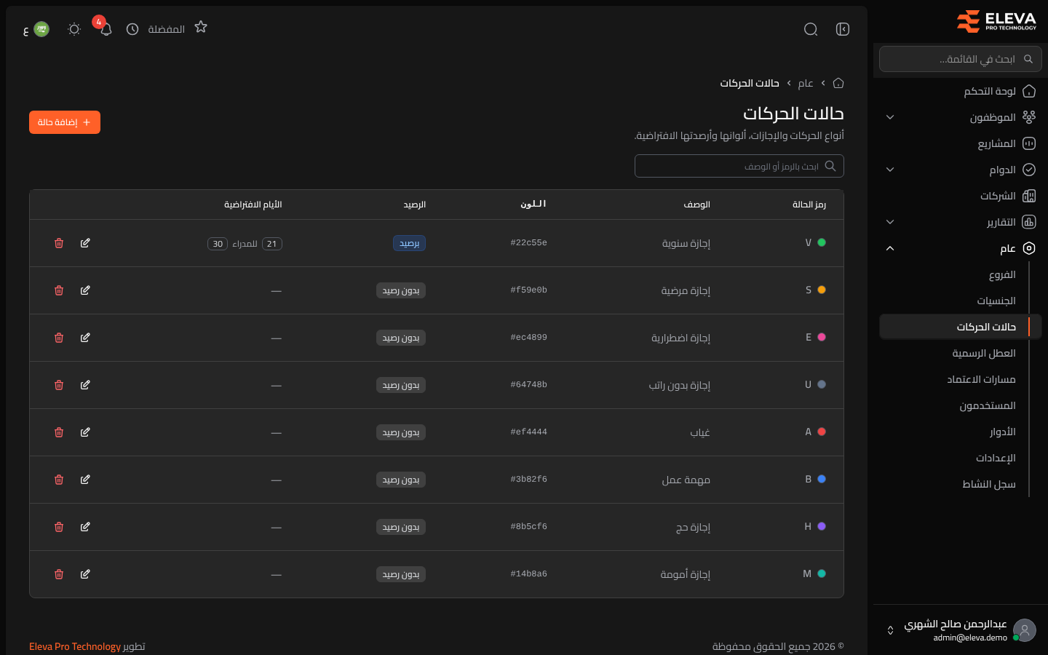
Task: Delete the إجازة سنوية row
Action: (59, 243)
